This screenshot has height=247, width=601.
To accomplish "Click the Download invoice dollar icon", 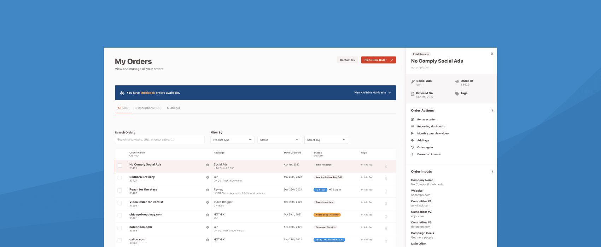I will pos(412,154).
